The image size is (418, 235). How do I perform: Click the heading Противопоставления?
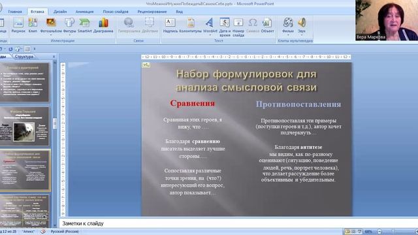click(x=298, y=104)
